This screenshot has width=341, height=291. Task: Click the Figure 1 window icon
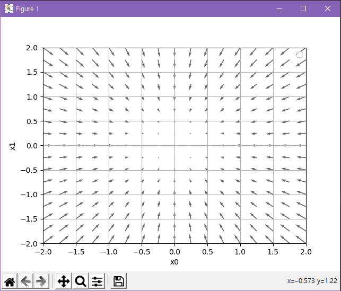tap(9, 8)
